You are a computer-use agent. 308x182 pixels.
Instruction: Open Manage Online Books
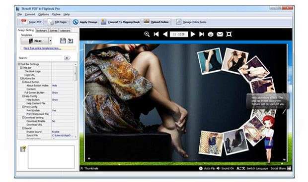pyautogui.click(x=191, y=22)
